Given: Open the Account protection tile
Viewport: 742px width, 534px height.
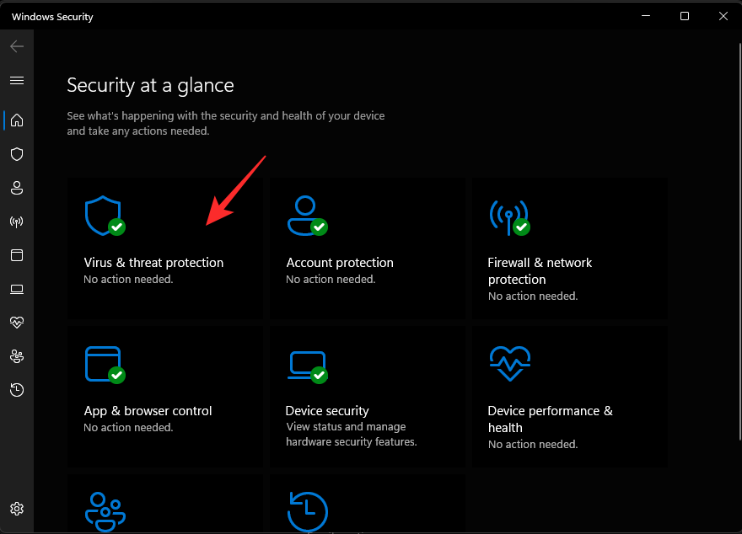Looking at the screenshot, I should click(367, 248).
